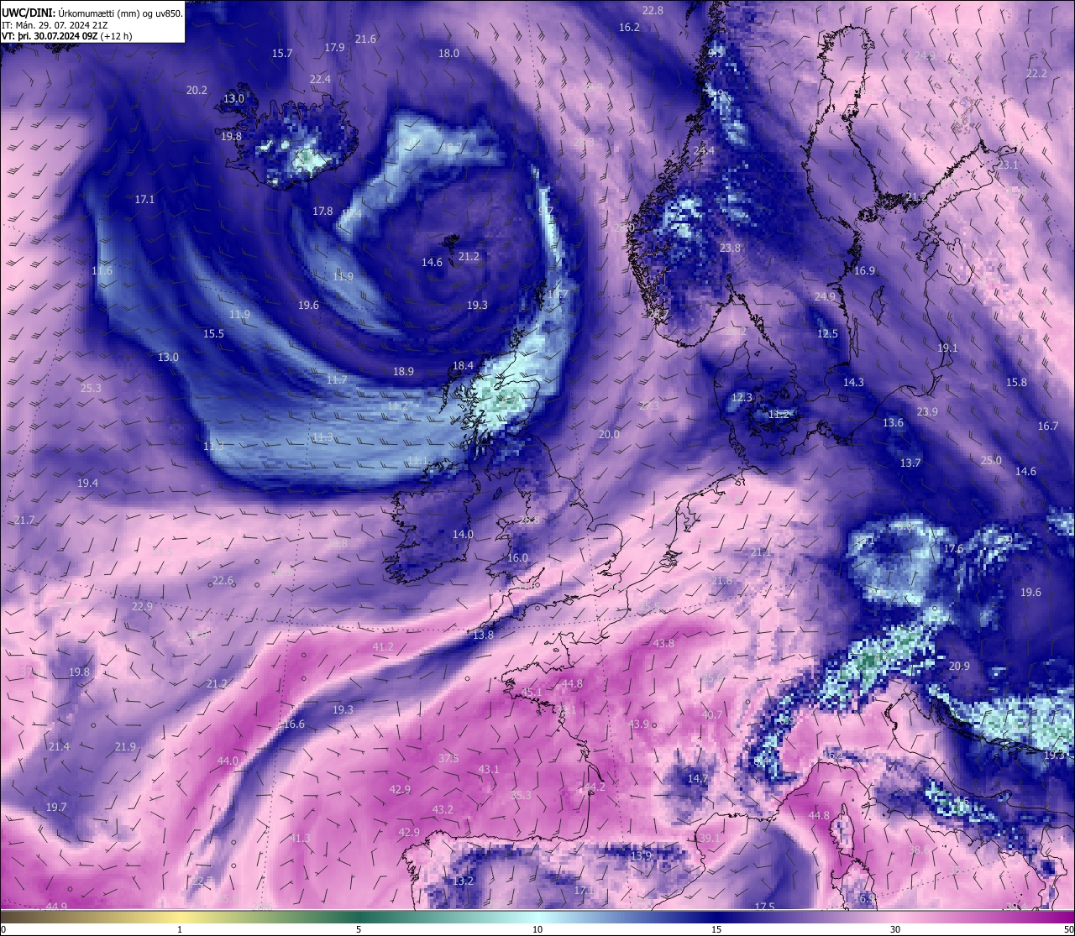
Task: Click the 19.1 value over the Baltic states
Action: [947, 348]
